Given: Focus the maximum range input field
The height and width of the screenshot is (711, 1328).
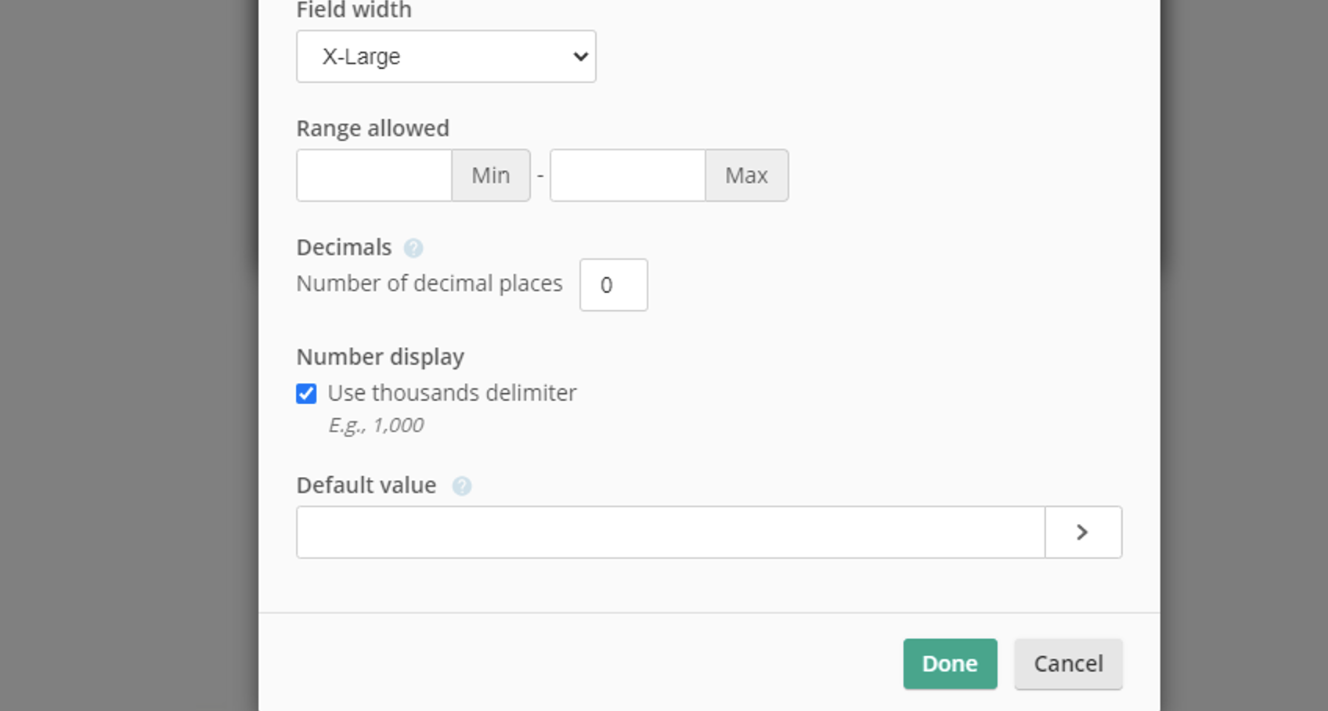Looking at the screenshot, I should click(x=627, y=175).
